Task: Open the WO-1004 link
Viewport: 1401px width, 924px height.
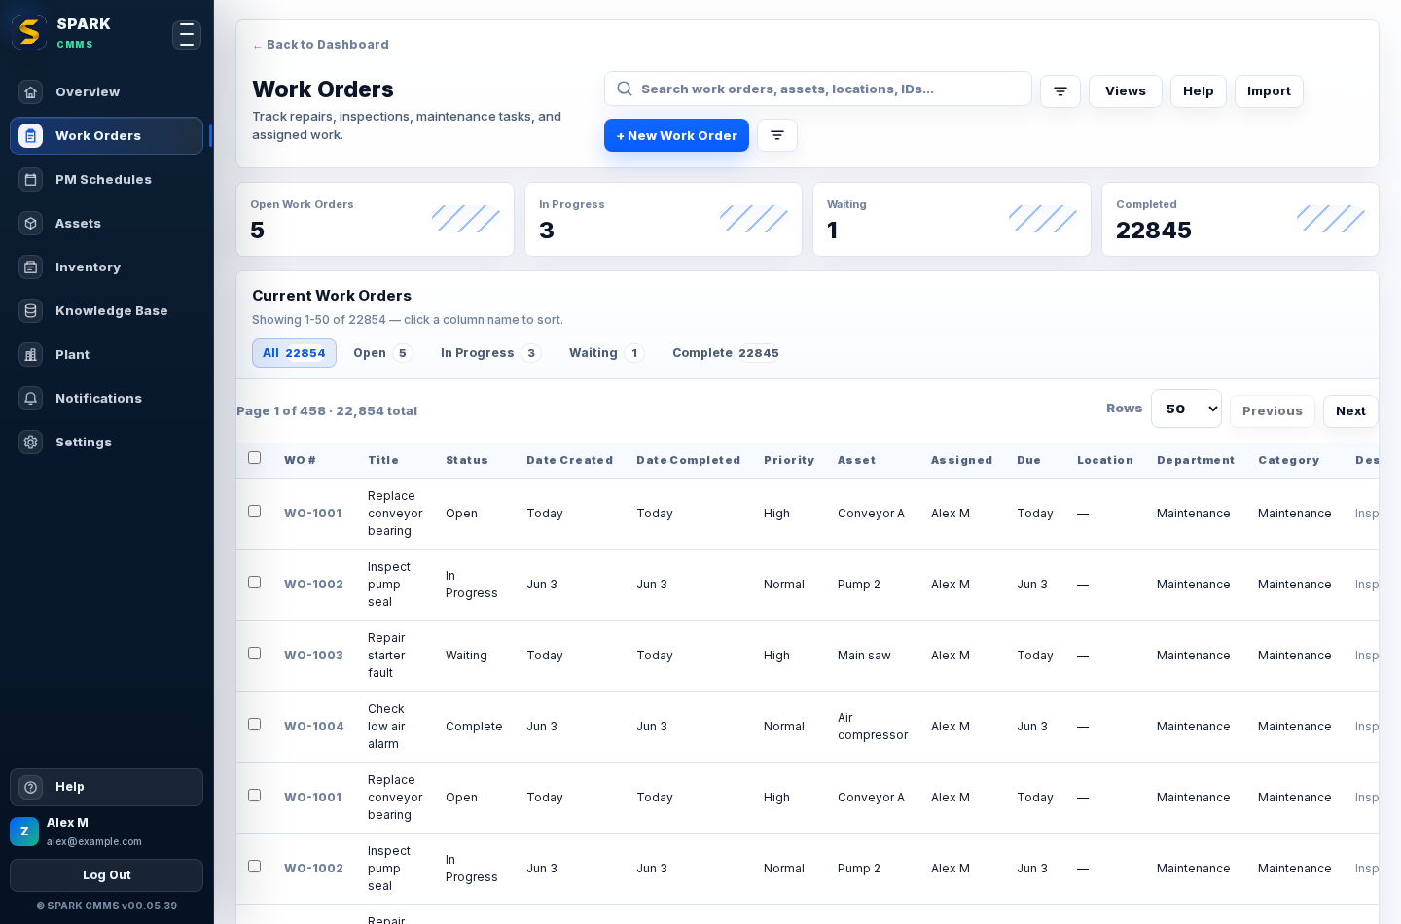Action: point(314,727)
